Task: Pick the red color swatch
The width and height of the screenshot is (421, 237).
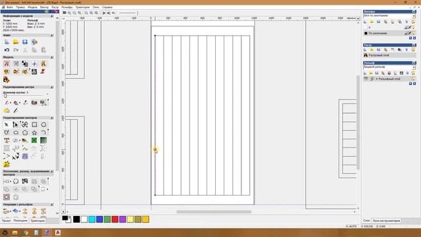Action: coord(115,219)
